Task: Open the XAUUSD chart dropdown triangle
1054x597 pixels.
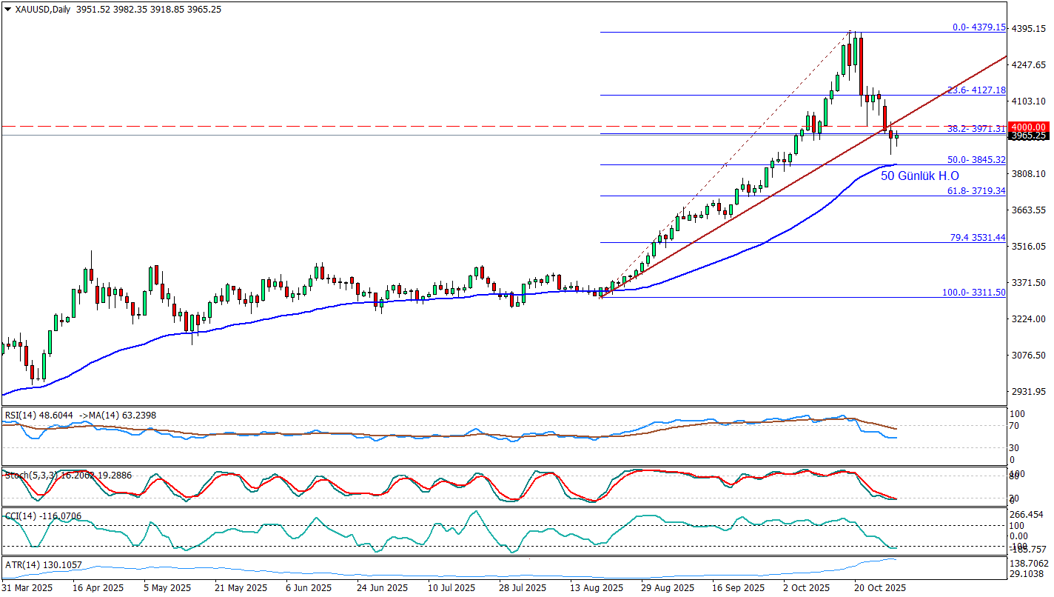Action: click(7, 10)
